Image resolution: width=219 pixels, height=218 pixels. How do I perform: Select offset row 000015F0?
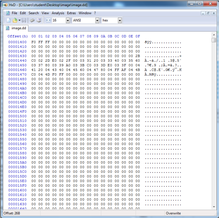click(17, 186)
